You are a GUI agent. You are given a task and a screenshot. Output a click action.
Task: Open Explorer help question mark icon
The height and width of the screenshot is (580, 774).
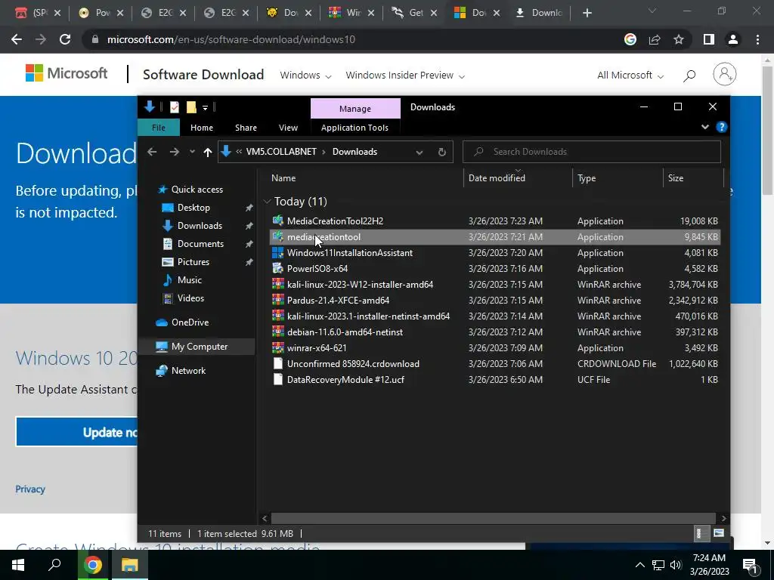(721, 127)
